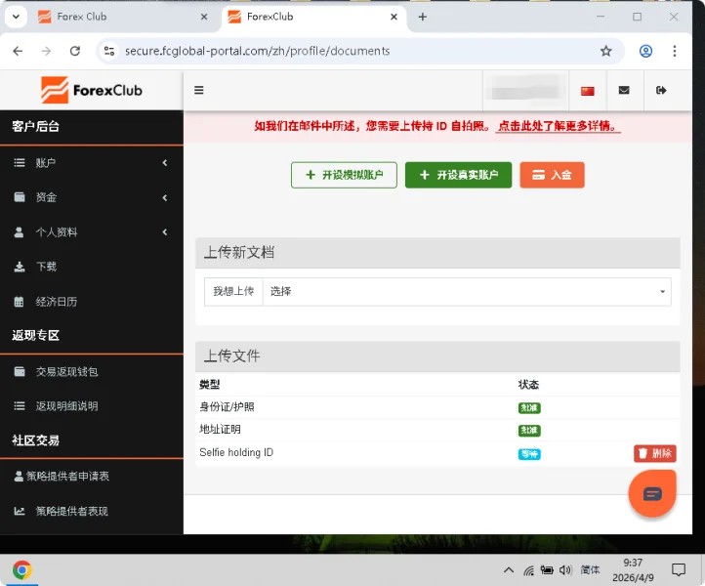Click the bookmark star icon

(x=605, y=51)
